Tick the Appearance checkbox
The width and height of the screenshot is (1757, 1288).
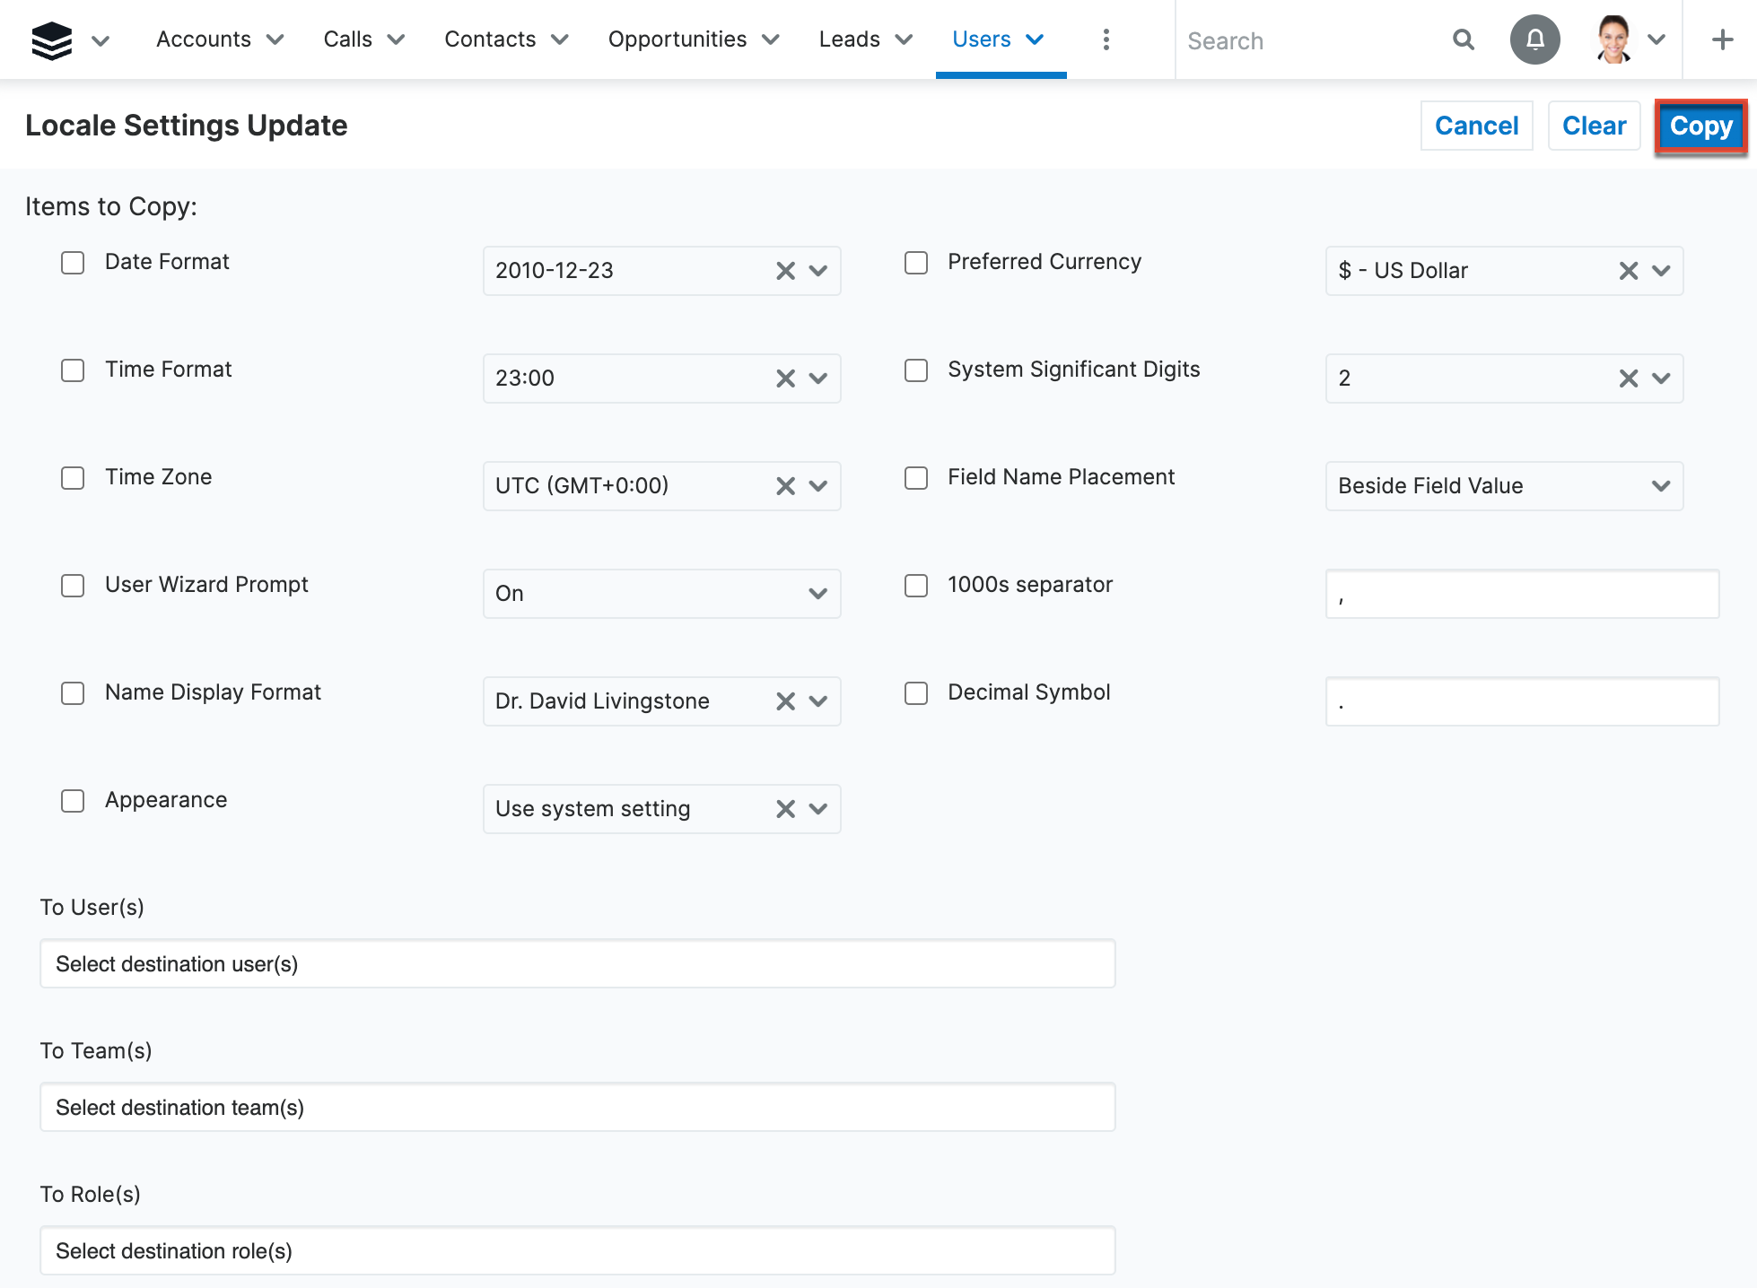(x=73, y=801)
